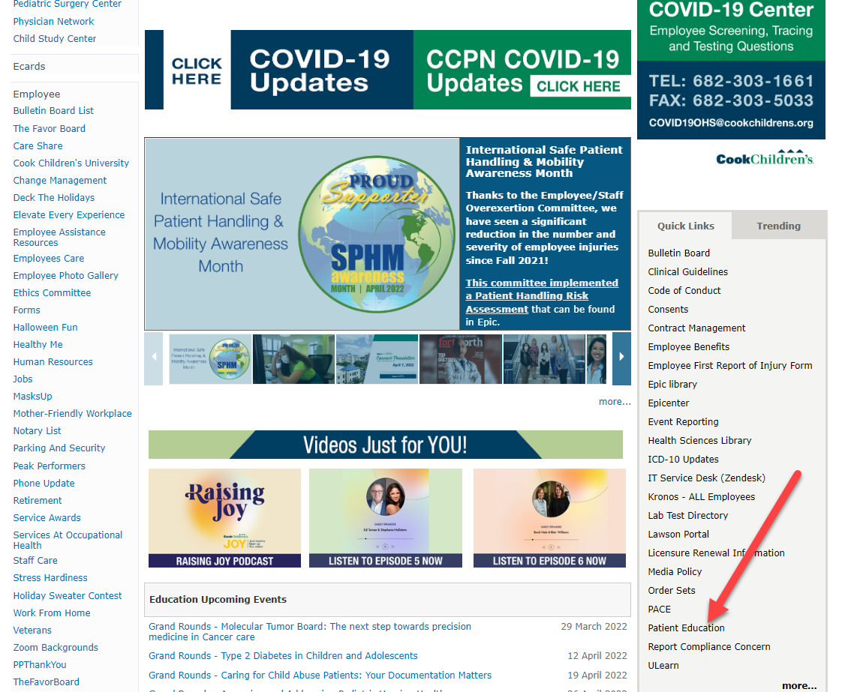842x692 pixels.
Task: Open Ecards section in sidebar
Action: click(x=29, y=66)
